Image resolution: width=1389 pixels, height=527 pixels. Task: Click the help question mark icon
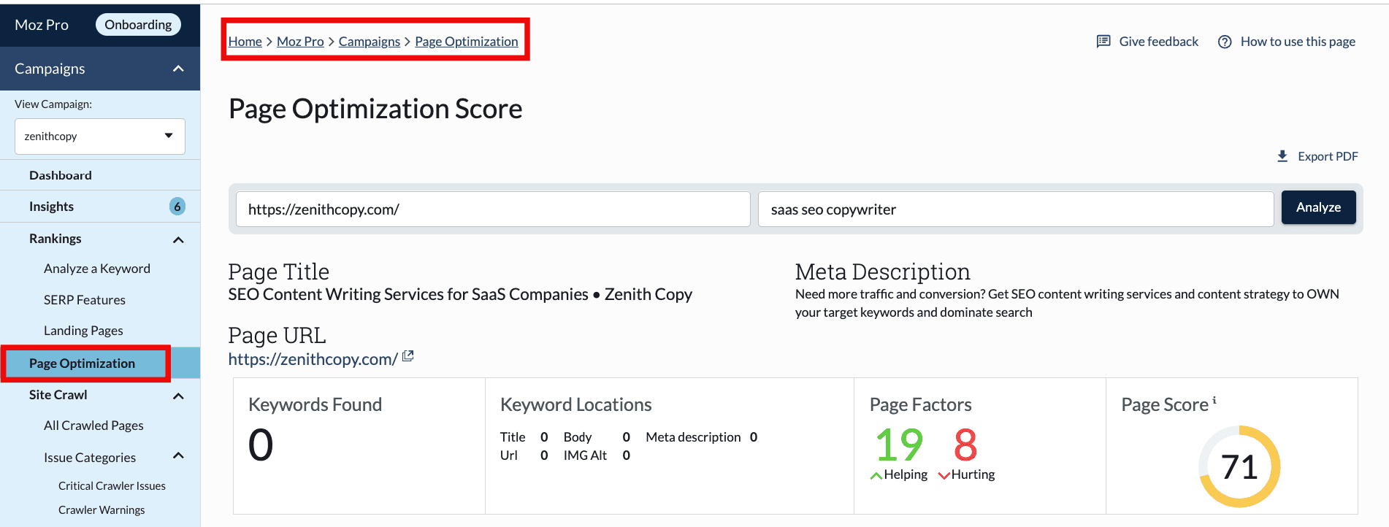click(x=1225, y=42)
